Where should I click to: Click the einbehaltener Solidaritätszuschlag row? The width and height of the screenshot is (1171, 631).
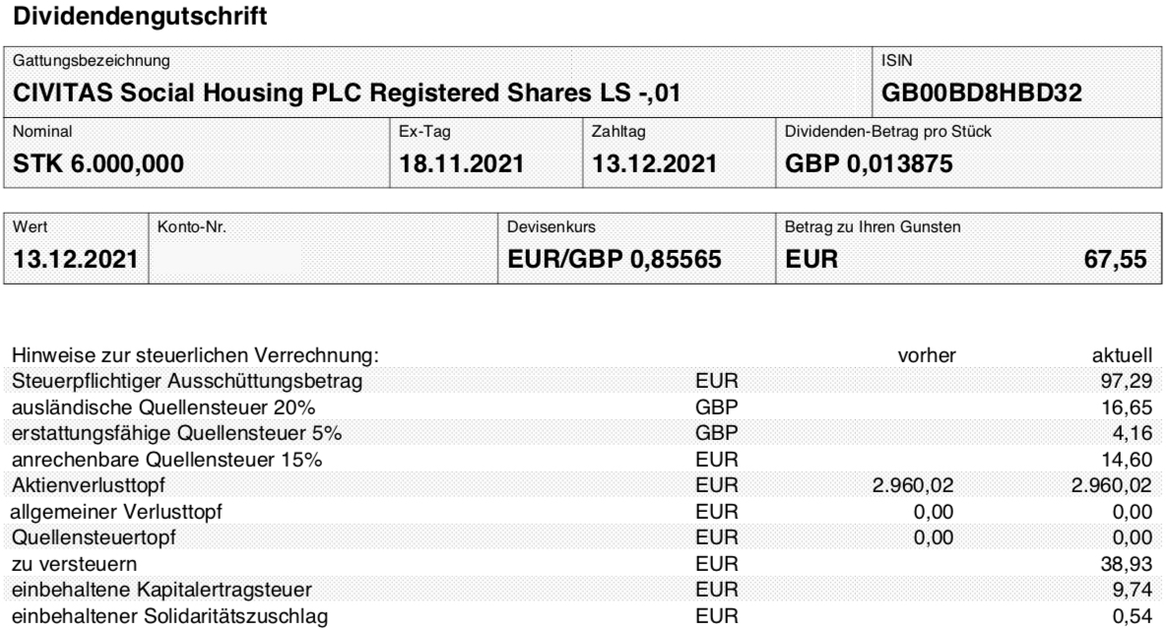point(582,616)
